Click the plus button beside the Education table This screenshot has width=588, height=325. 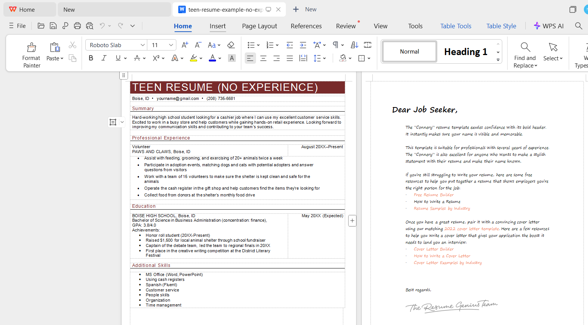point(352,220)
